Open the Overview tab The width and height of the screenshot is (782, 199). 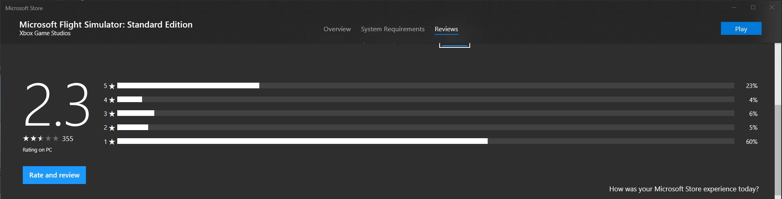click(x=337, y=29)
